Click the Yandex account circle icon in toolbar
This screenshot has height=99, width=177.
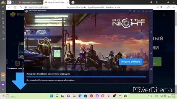pyautogui.click(x=15, y=7)
